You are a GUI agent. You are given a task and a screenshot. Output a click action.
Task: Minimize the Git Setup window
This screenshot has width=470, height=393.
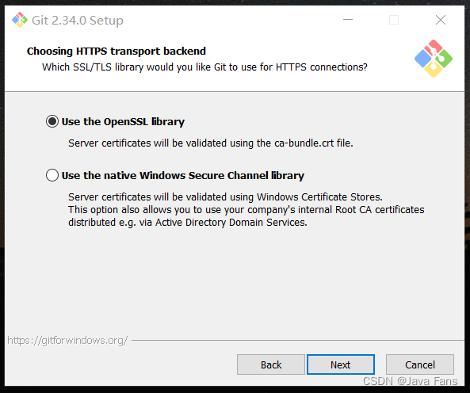tap(348, 20)
